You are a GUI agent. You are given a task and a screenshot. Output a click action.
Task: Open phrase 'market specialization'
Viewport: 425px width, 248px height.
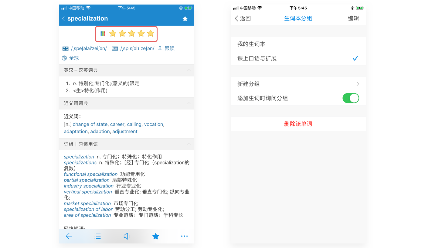(x=87, y=204)
